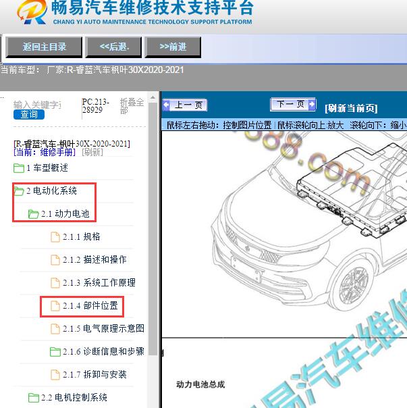Open the 1 车型概述 tree entry
Image resolution: width=407 pixels, height=408 pixels.
(x=47, y=168)
